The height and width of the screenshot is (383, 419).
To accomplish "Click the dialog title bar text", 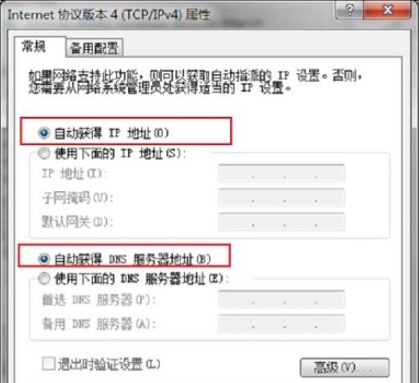I will click(109, 14).
